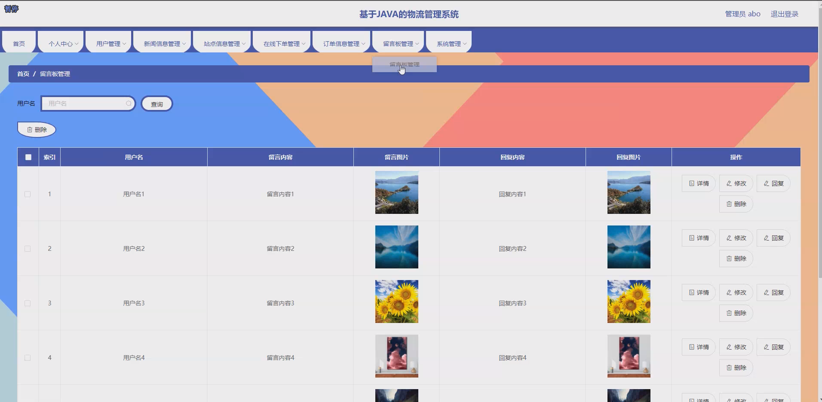Viewport: 822px width, 402px height.
Task: Open the 回复图片 lake thumbnail for 用户名2
Action: [x=629, y=247]
